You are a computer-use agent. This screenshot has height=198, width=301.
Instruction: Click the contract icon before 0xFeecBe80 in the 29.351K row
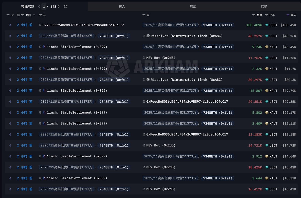click(144, 102)
